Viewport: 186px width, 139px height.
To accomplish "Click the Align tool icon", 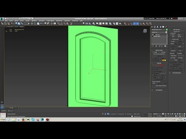I will 90,24.
